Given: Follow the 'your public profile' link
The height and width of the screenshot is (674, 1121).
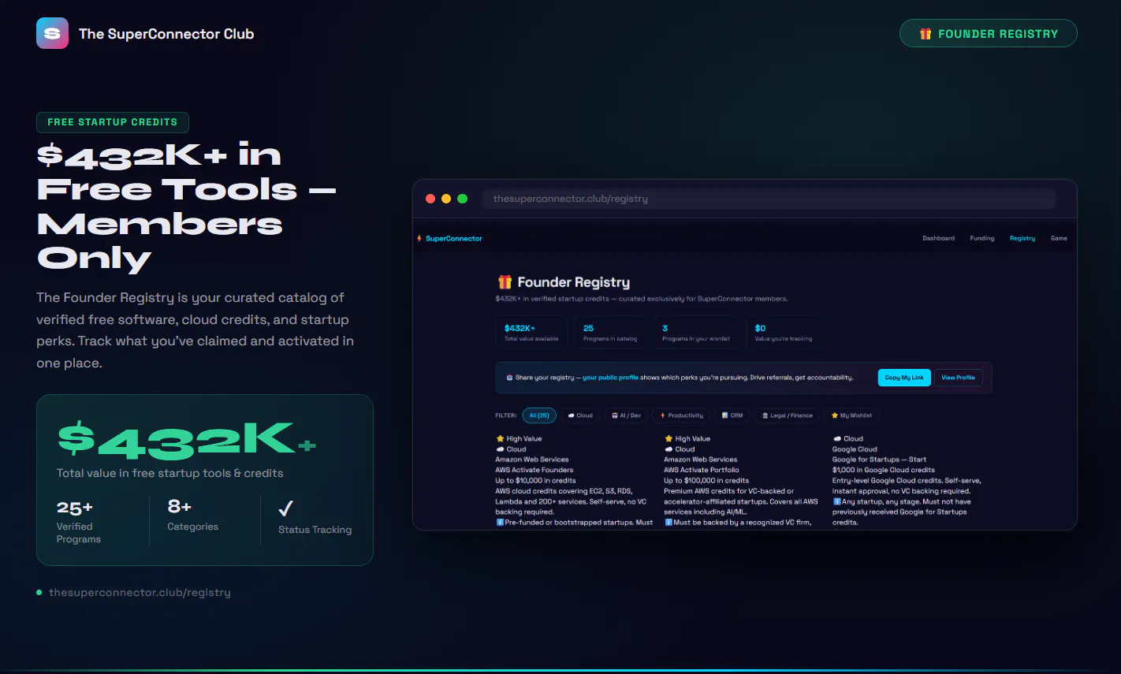Looking at the screenshot, I should 610,378.
